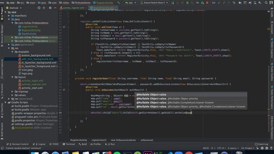274x154 pixels.
Task: Expand the mipmap folder
Action: pos(12,92)
